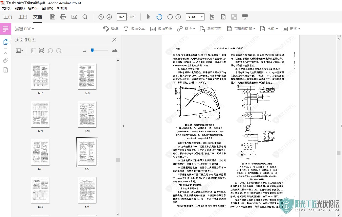This screenshot has width=342, height=217.
Task: Click the fit one full page icon
Action: [x=223, y=17]
